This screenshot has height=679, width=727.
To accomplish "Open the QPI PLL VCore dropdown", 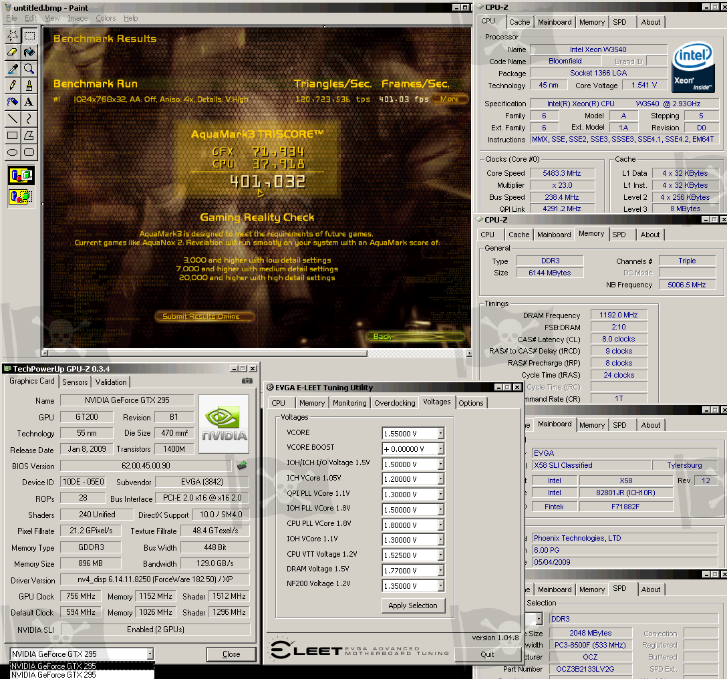I will [x=440, y=495].
